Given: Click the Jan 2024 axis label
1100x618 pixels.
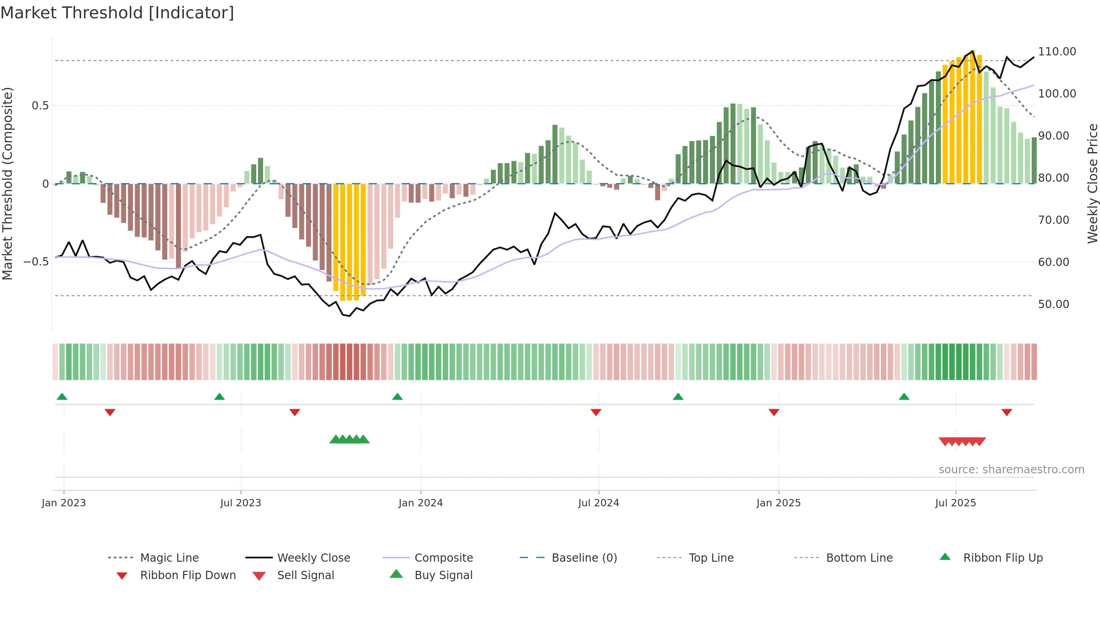Looking at the screenshot, I should click(421, 503).
